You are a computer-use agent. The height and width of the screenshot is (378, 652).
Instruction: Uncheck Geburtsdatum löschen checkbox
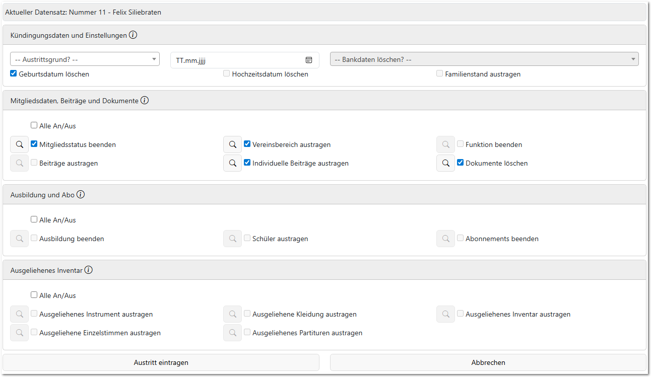[14, 74]
